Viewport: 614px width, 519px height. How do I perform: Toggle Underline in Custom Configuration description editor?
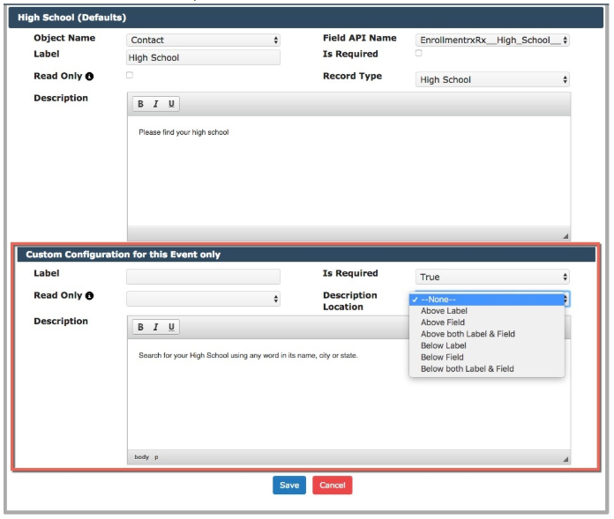171,327
